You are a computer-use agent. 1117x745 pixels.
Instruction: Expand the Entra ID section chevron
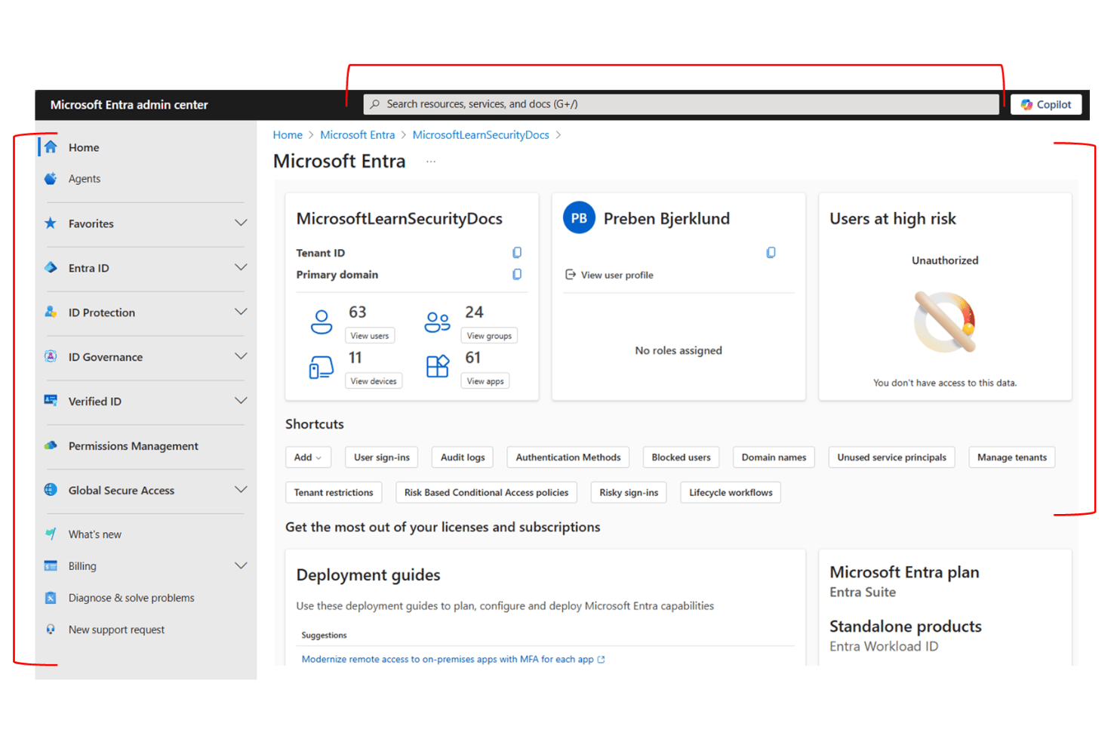(x=241, y=267)
